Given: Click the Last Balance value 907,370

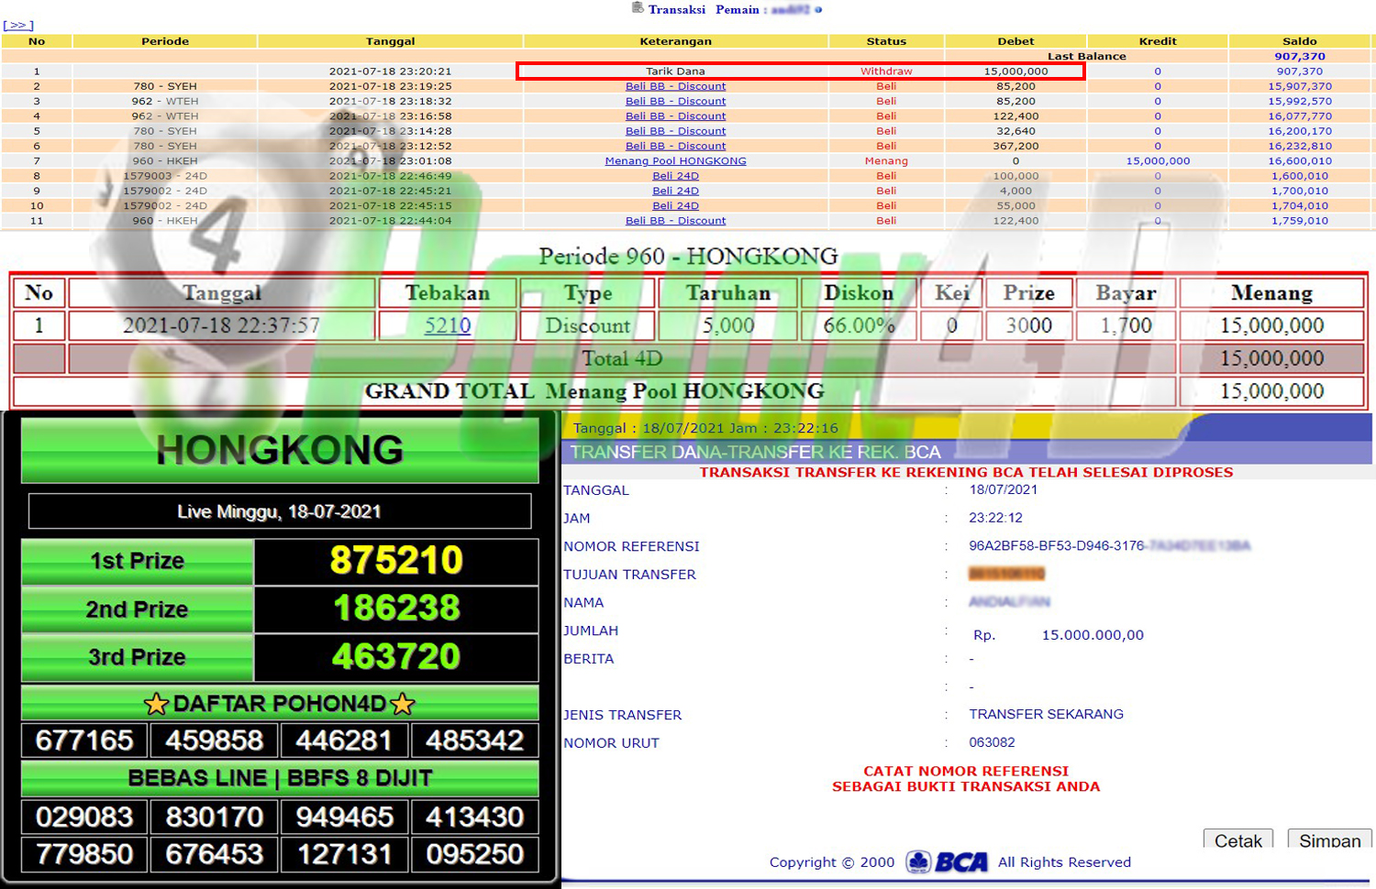Looking at the screenshot, I should click(1300, 56).
